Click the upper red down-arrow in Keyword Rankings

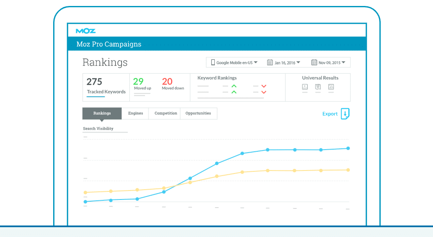(264, 87)
